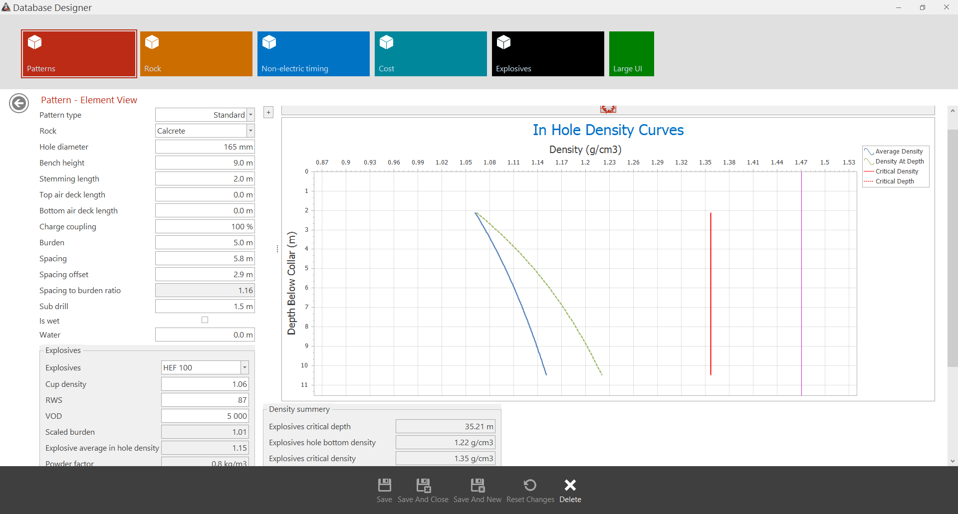
Task: Click the plus icon beside the chart
Action: click(268, 113)
